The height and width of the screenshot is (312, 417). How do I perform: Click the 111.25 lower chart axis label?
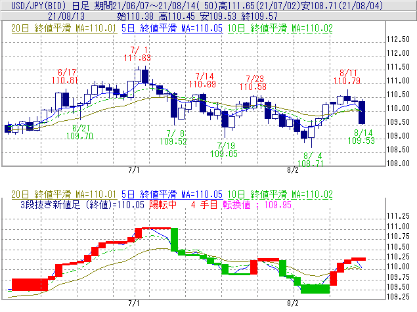pyautogui.click(x=398, y=216)
